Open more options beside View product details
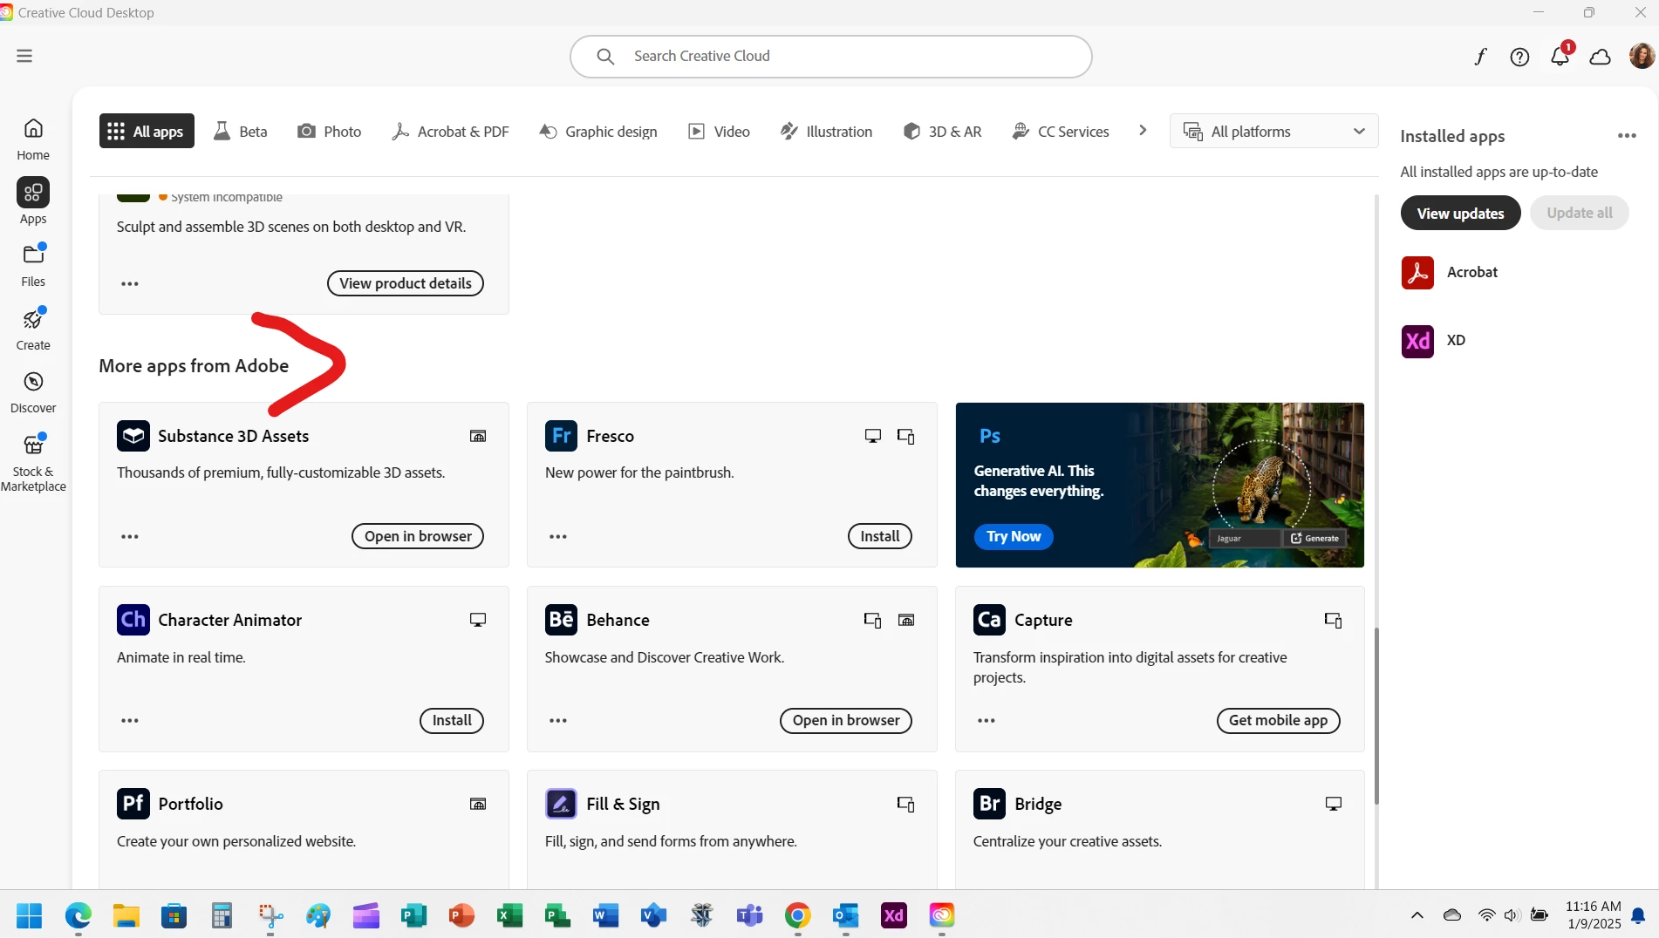 (130, 284)
